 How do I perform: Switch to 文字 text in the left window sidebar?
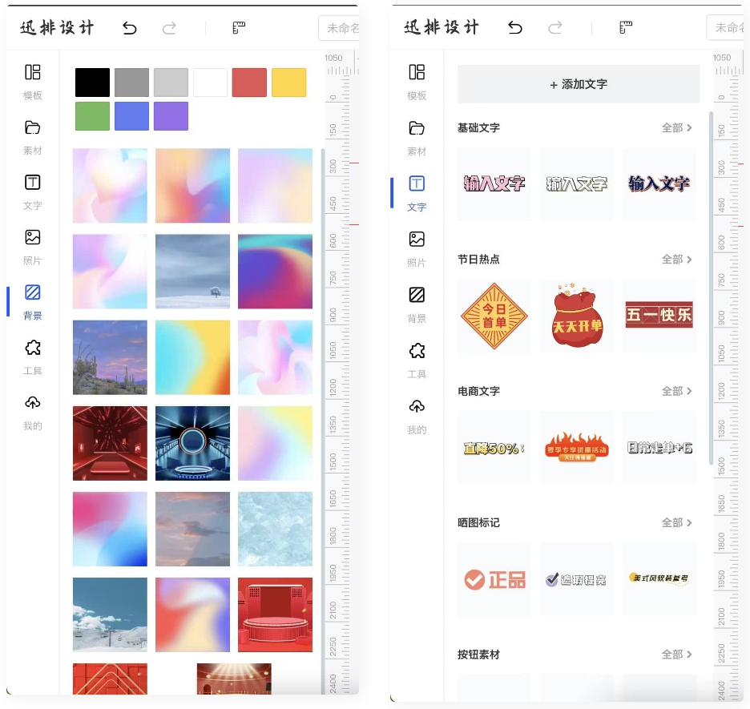point(32,191)
